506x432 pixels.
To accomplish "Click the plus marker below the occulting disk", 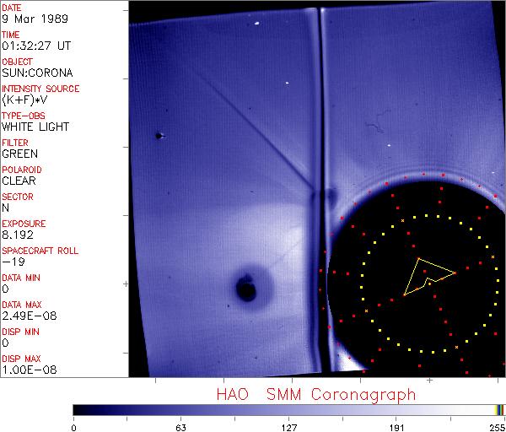I will coord(429,381).
